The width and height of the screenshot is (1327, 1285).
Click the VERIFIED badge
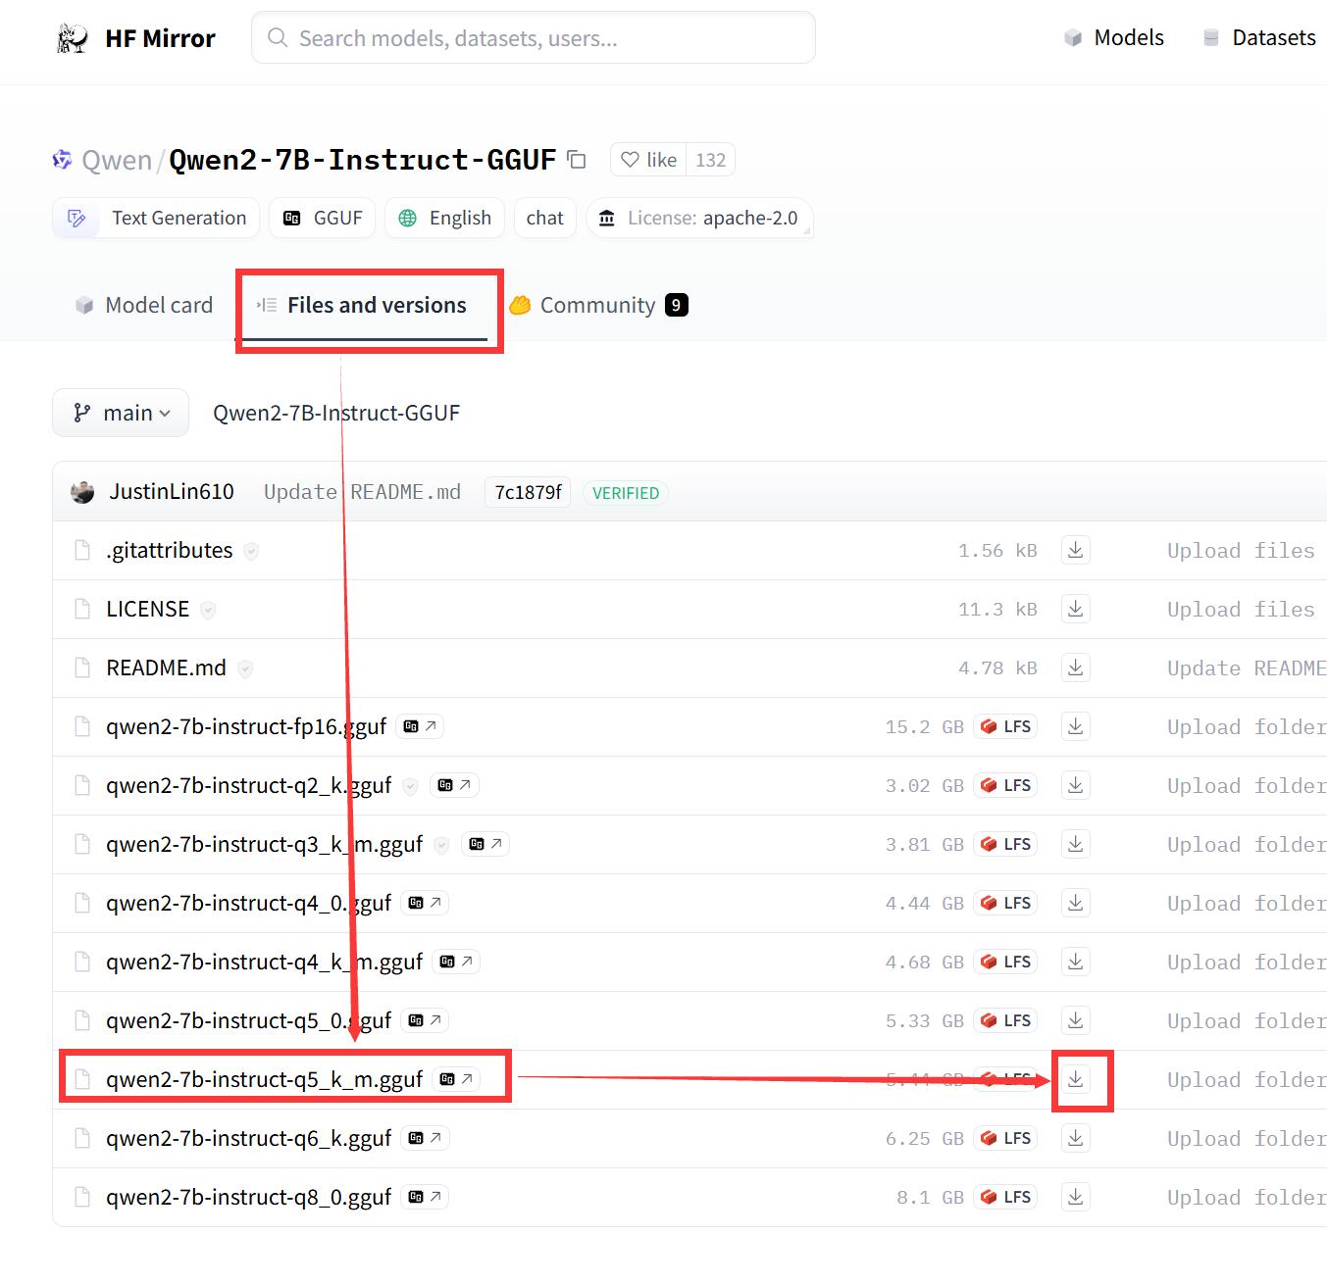click(x=626, y=493)
